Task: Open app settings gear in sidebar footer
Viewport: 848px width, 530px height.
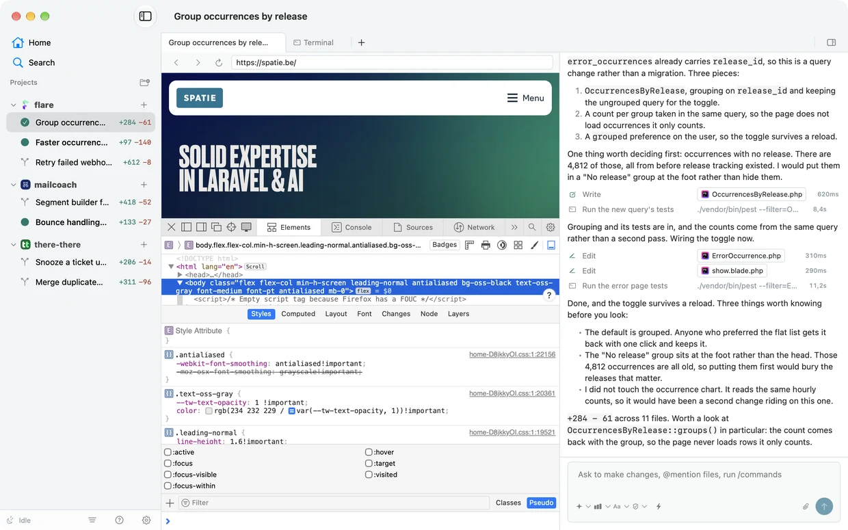Action: tap(146, 520)
